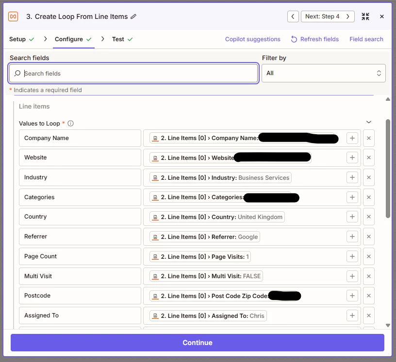Screen dimensions: 396x362
Task: Remove the Country row
Action: 369,217
